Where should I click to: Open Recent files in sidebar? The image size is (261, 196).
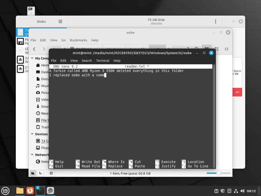coord(42,113)
